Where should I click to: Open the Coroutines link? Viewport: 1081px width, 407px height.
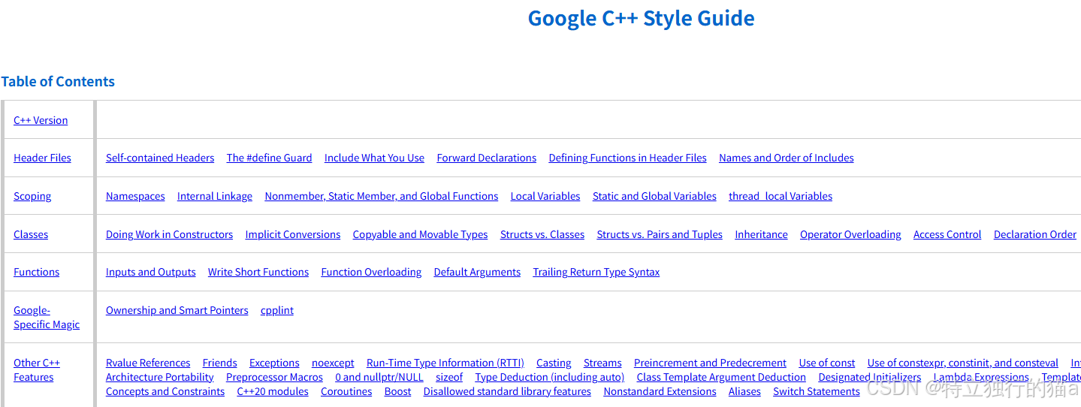346,391
